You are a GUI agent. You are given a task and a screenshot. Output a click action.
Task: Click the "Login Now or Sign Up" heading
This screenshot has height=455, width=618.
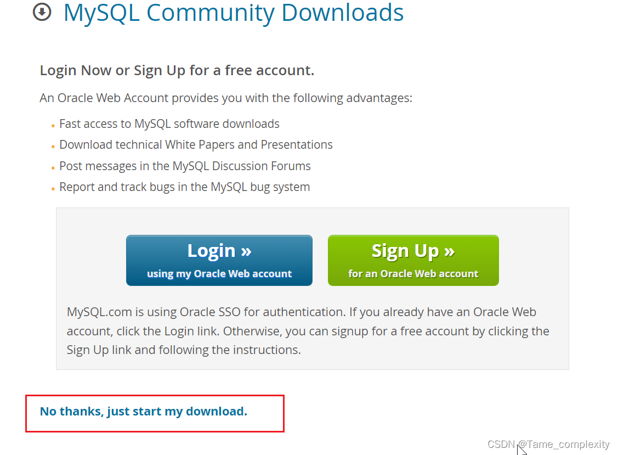click(177, 70)
